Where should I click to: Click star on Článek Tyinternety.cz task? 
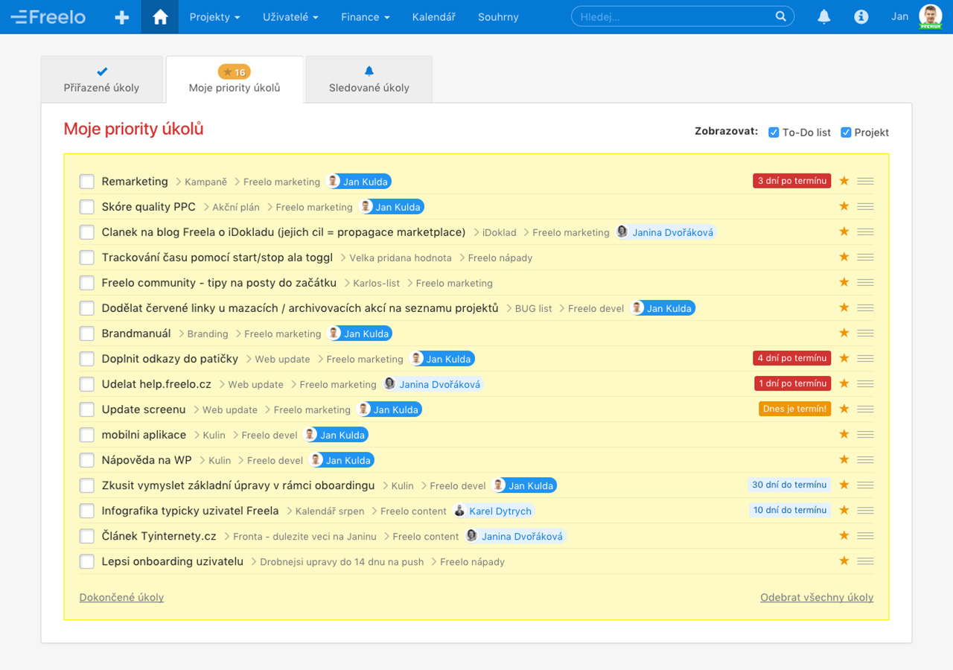tap(844, 535)
